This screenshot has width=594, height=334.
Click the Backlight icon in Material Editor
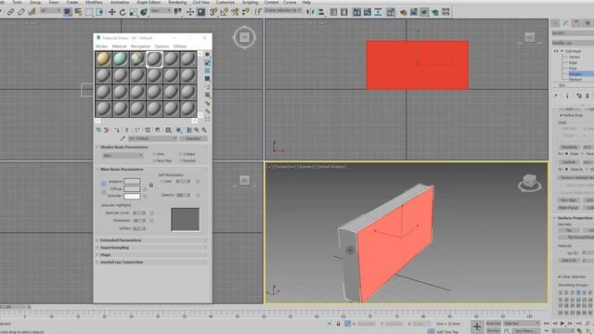pos(207,62)
